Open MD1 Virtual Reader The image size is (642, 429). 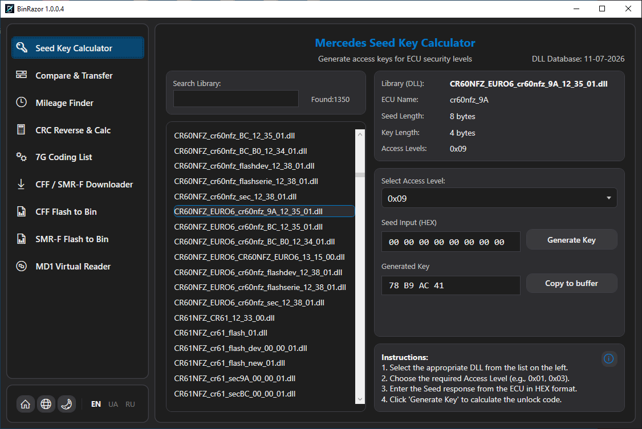coord(78,266)
